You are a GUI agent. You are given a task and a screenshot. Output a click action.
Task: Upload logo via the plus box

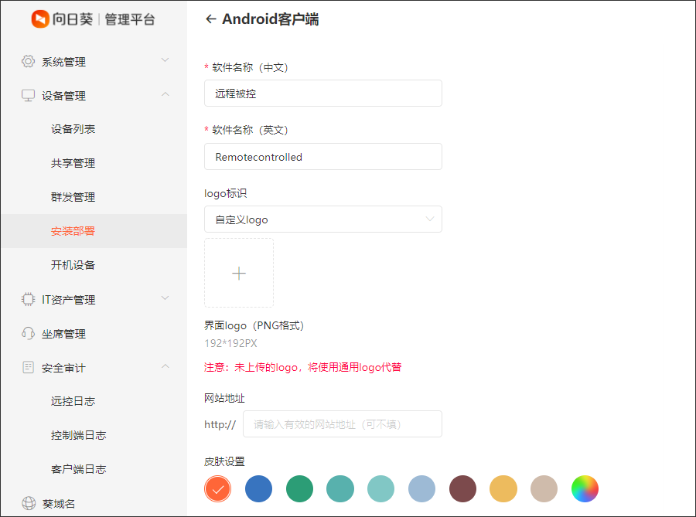click(x=239, y=273)
